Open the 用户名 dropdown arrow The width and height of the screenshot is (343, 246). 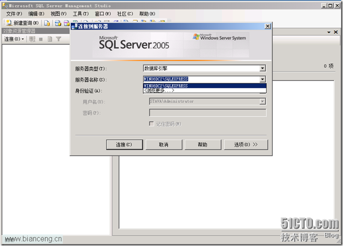tap(262, 101)
